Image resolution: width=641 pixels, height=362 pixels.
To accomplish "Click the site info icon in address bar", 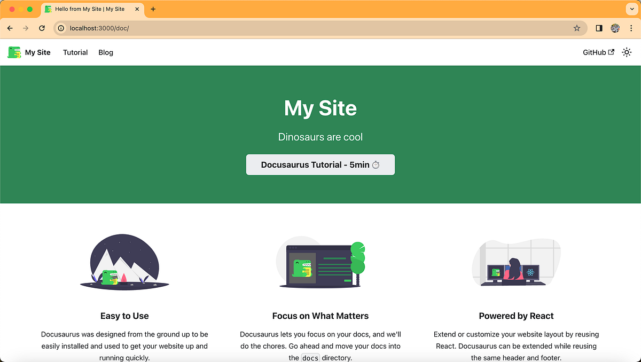I will coord(61,28).
